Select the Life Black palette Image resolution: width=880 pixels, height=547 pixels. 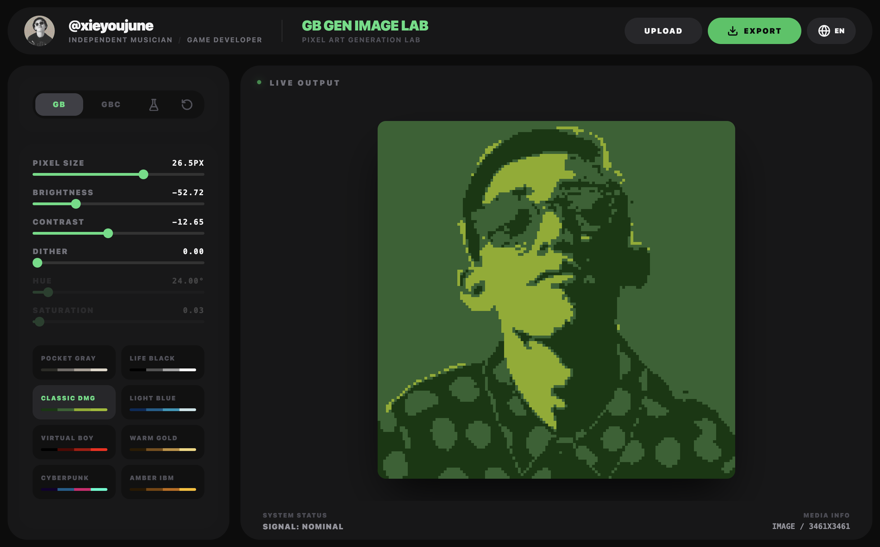pyautogui.click(x=163, y=363)
